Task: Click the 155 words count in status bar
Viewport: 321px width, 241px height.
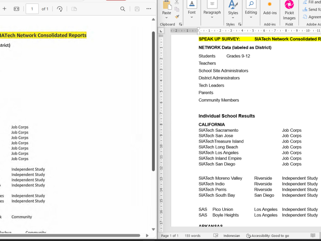Action: pos(193,236)
